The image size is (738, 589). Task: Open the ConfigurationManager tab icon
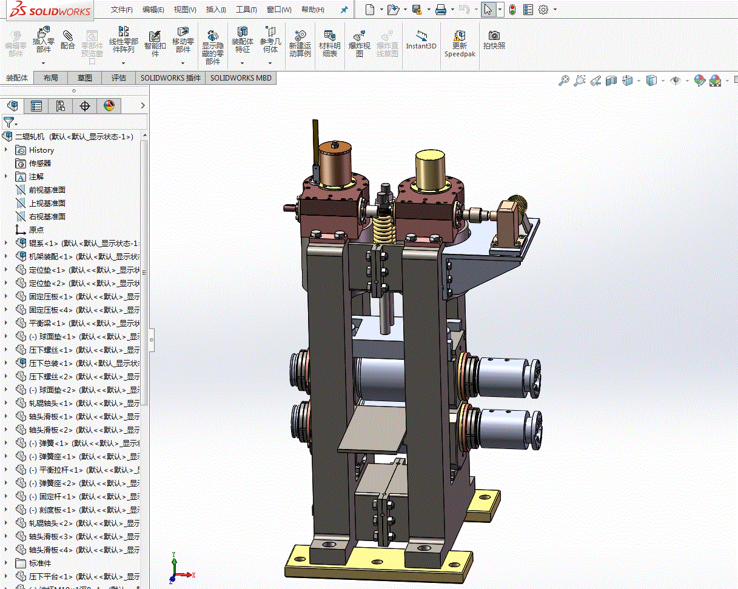click(x=60, y=106)
